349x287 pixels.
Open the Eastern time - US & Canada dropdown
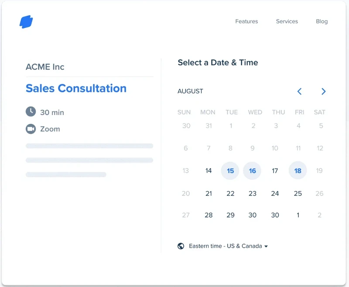(225, 246)
